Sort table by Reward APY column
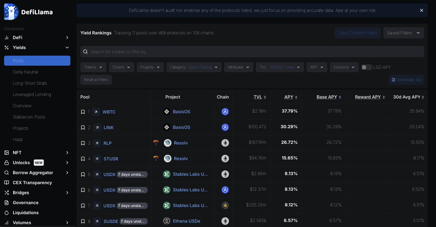This screenshot has width=436, height=227. point(370,97)
